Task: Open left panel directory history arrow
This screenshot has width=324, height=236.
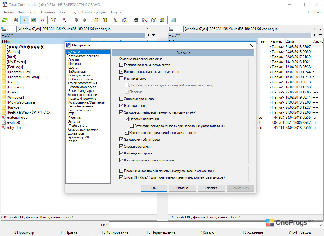Action: point(154,35)
